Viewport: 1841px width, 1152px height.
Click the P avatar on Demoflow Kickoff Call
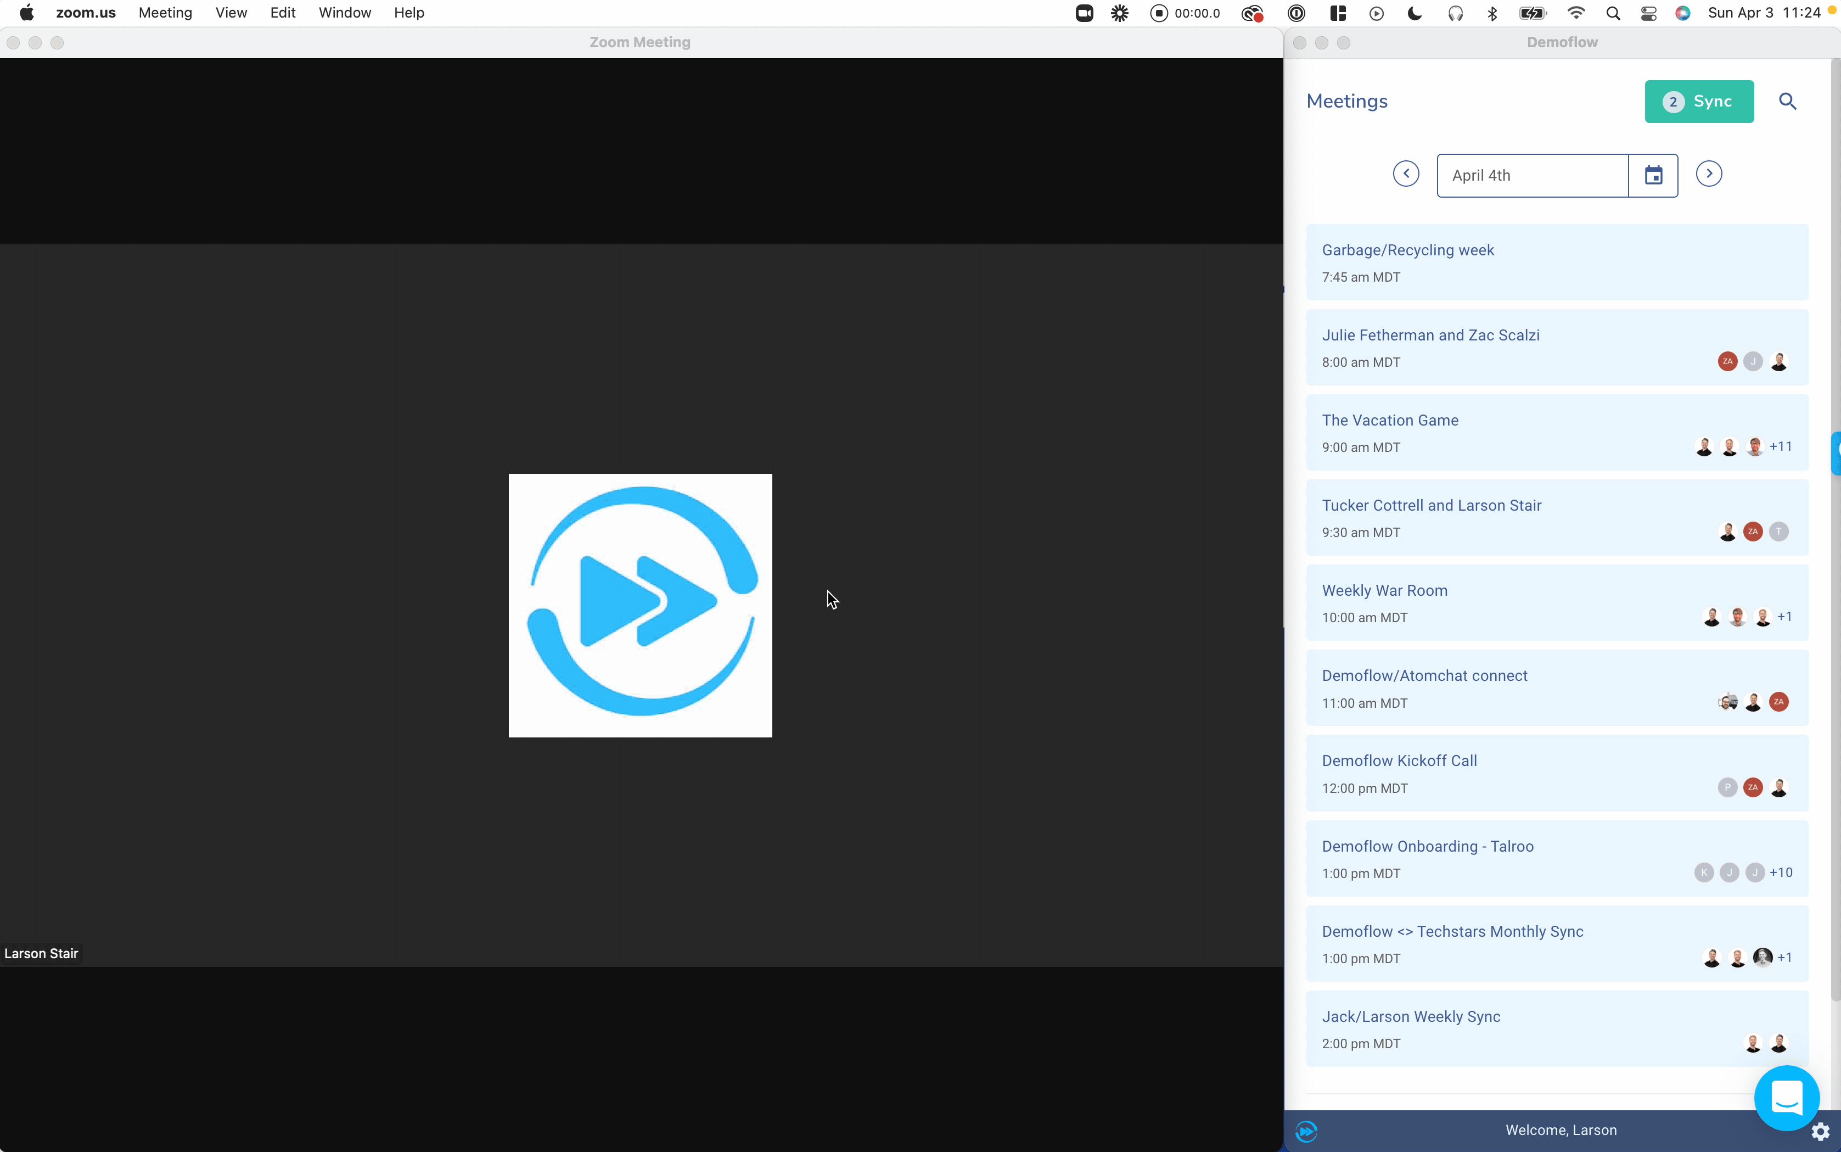point(1727,787)
